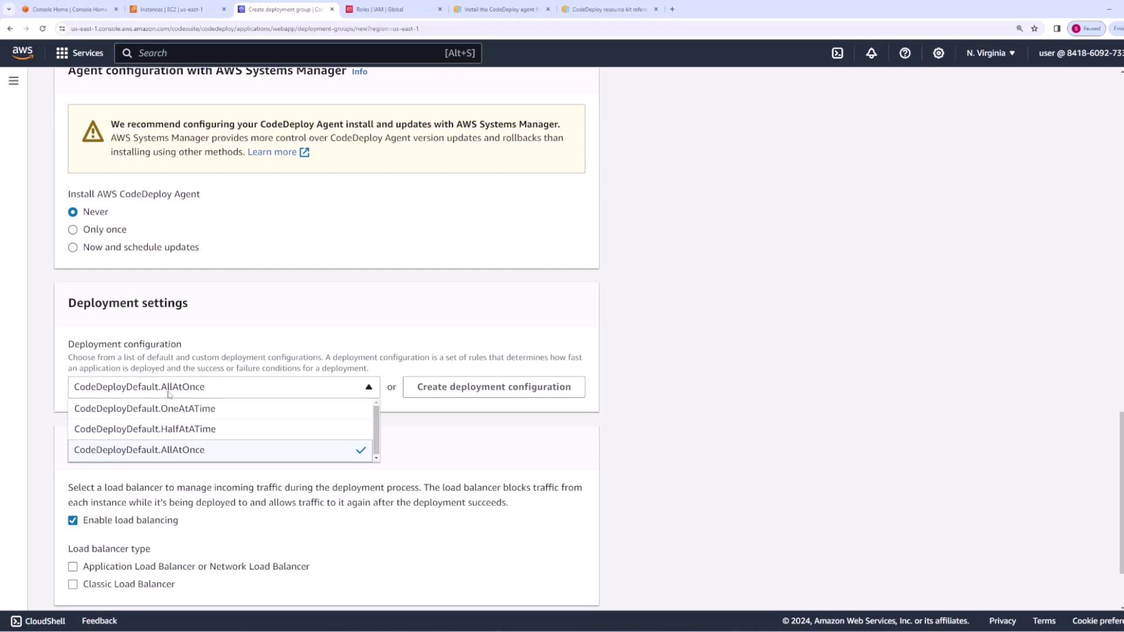Screen dimensions: 1124x632
Task: Open the N. Virginia region dropdown
Action: coord(991,53)
